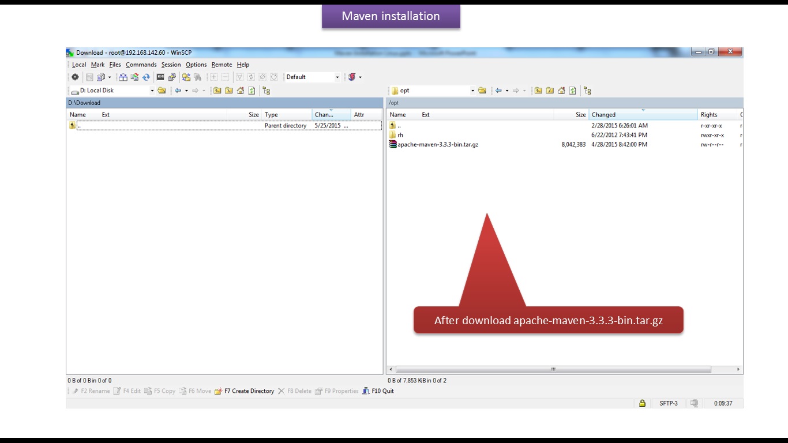Go to remote parent directory icon
Screen dimensions: 788x443
point(538,91)
